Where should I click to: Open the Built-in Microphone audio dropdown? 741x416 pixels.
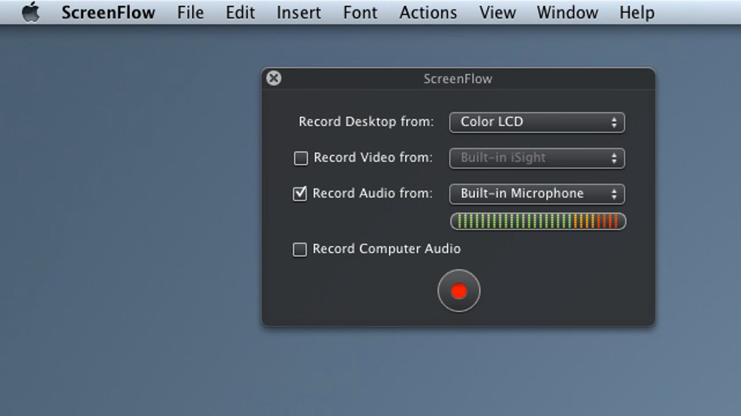point(537,194)
